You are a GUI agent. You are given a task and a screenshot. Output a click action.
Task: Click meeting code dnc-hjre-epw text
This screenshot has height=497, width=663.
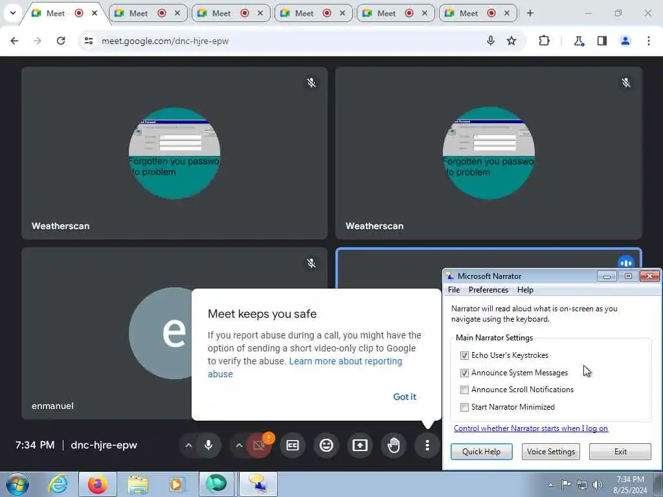(104, 445)
